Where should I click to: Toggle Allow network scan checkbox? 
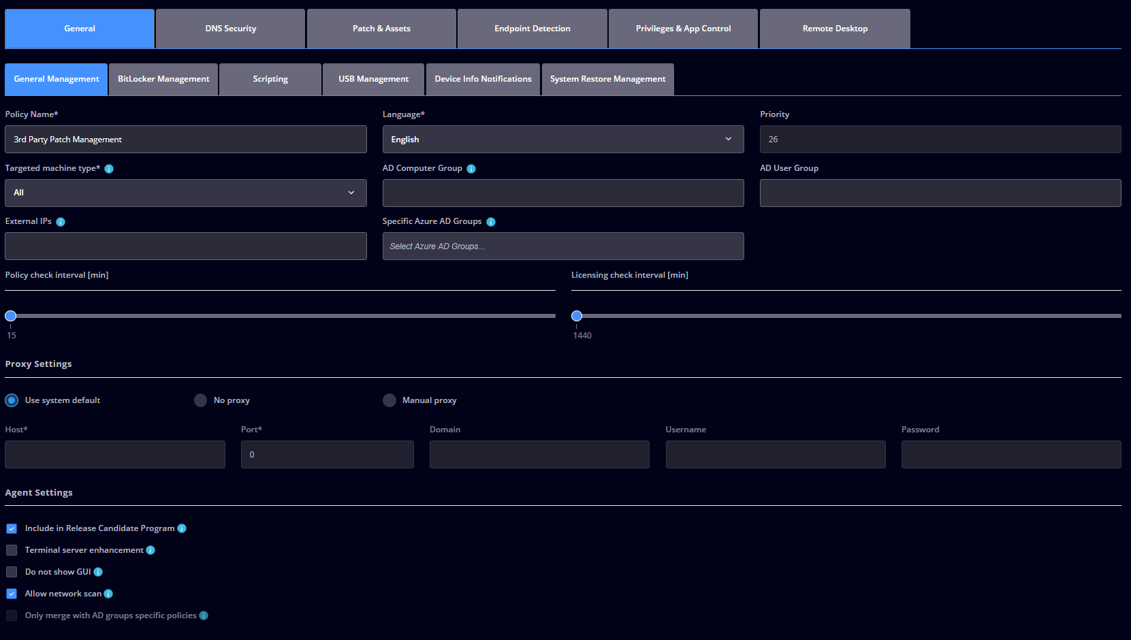pos(12,594)
